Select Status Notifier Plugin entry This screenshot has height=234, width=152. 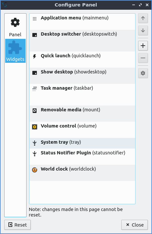[x=82, y=157]
